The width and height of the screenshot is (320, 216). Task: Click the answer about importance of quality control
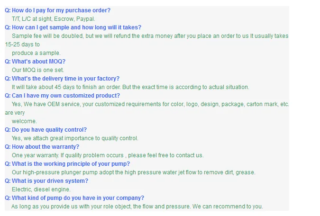pyautogui.click(x=75, y=138)
